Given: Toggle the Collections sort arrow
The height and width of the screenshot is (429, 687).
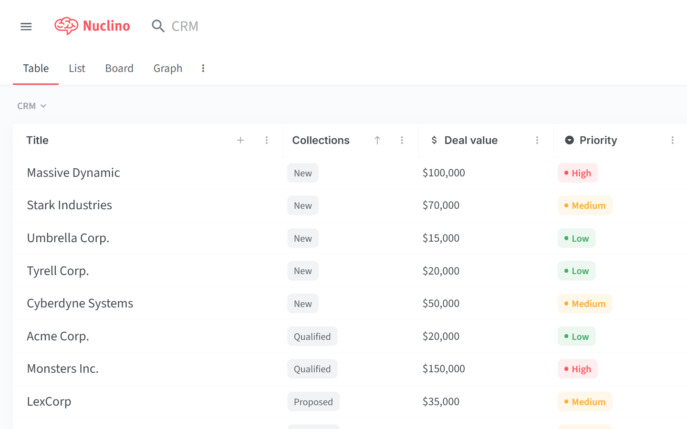Looking at the screenshot, I should [377, 140].
